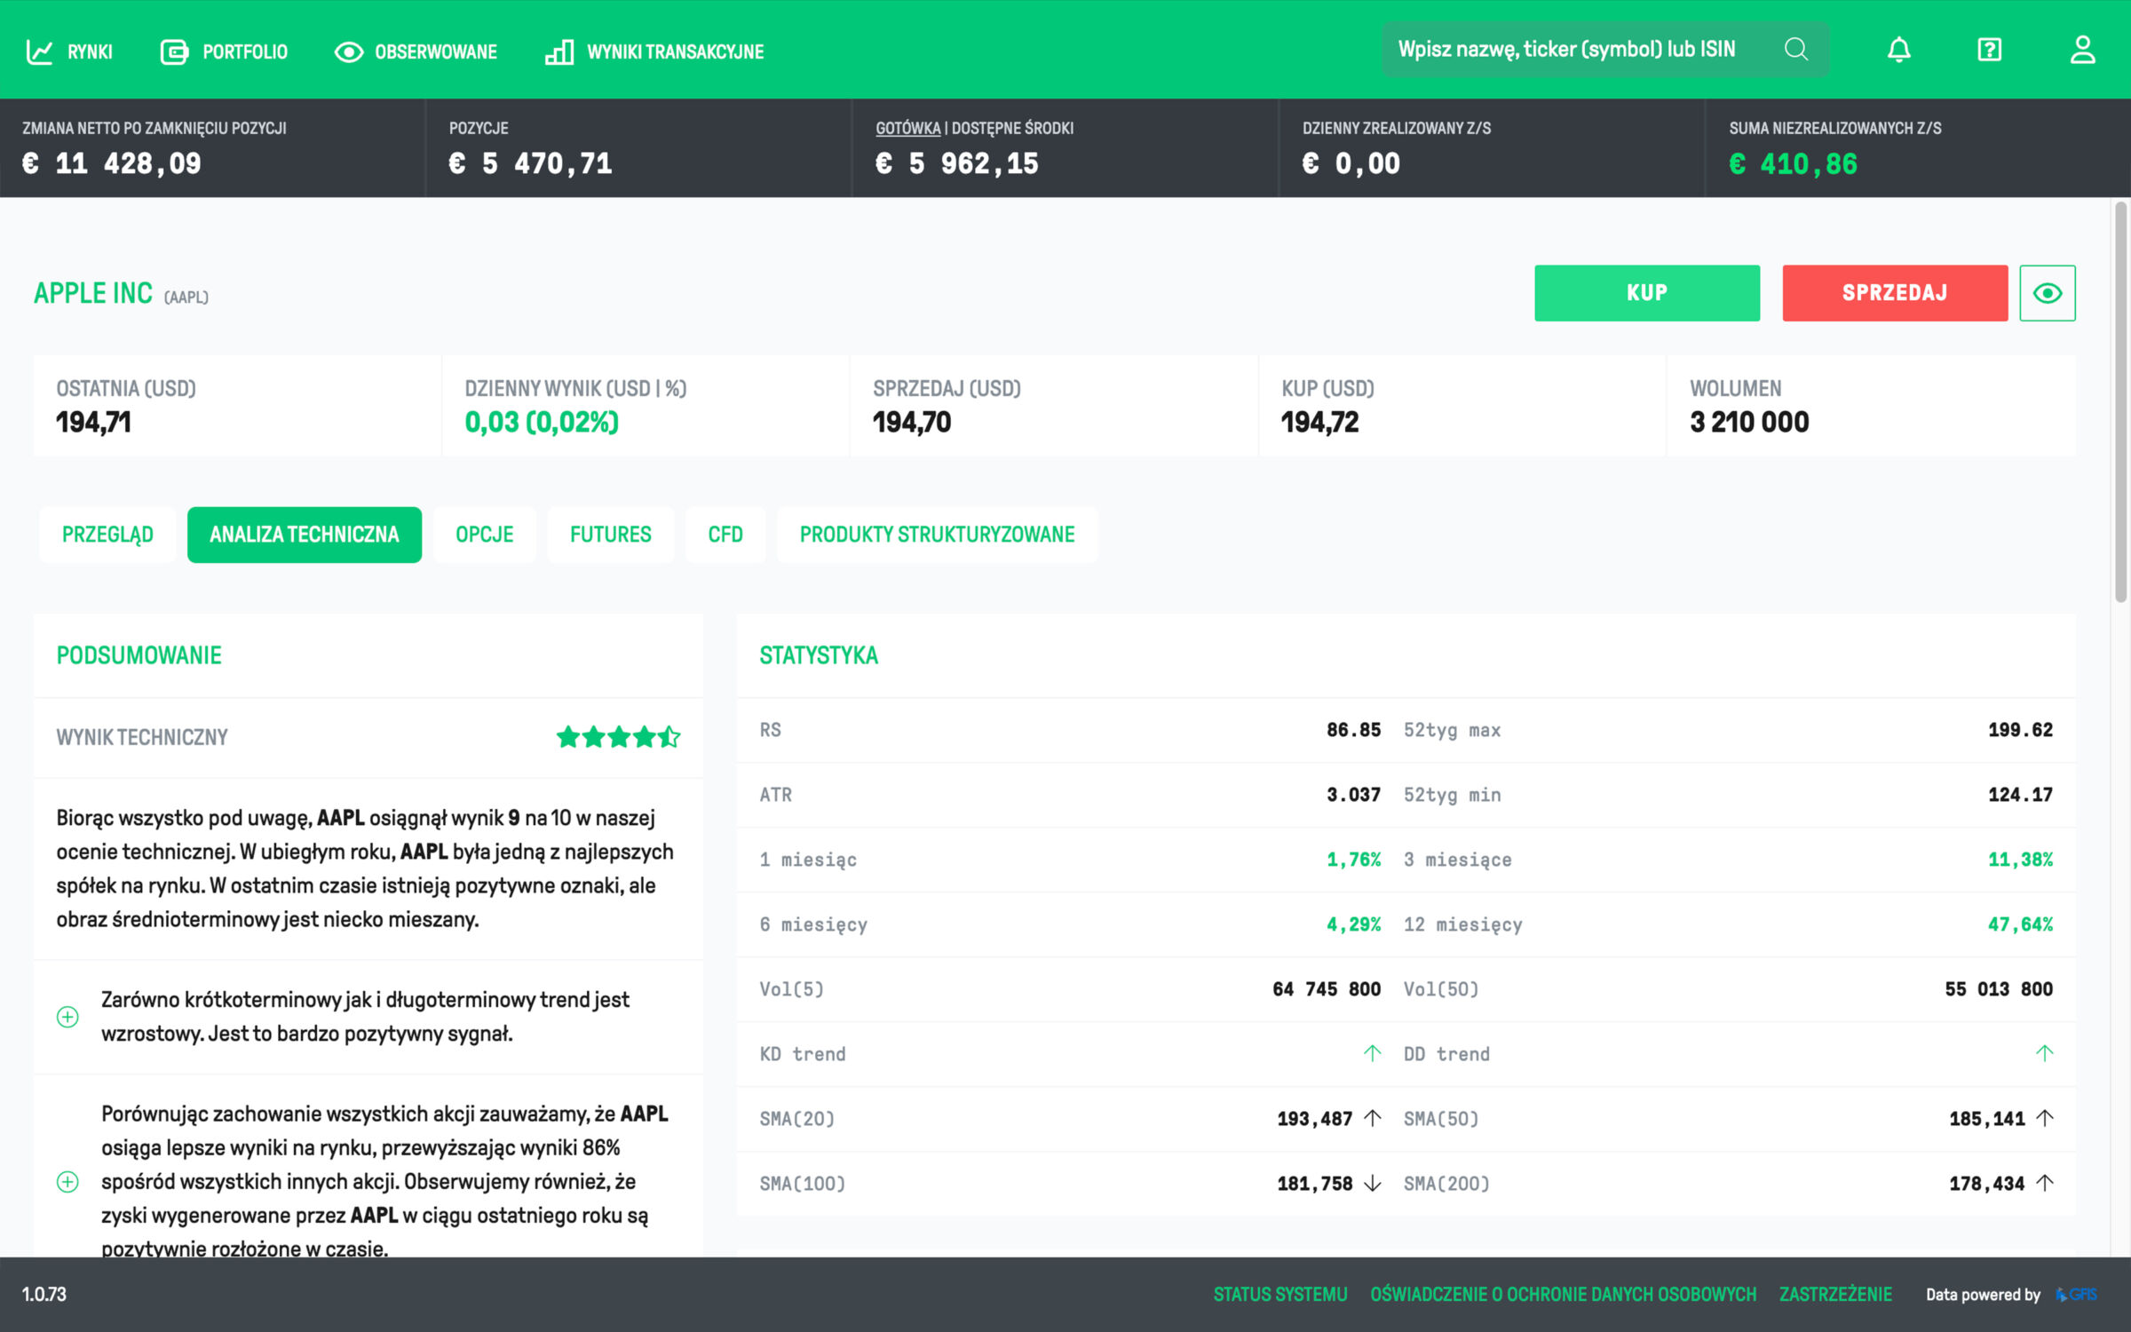Screen dimensions: 2131x1332
Task: Click the Rynki chart icon
Action: tap(39, 52)
